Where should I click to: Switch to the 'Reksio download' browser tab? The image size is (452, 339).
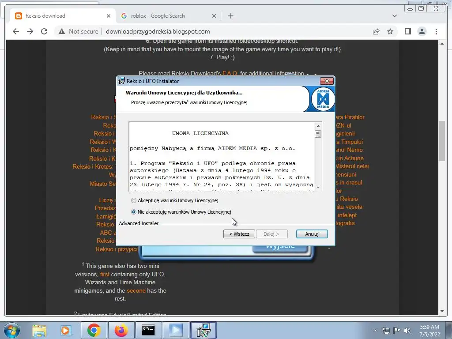[x=62, y=16]
